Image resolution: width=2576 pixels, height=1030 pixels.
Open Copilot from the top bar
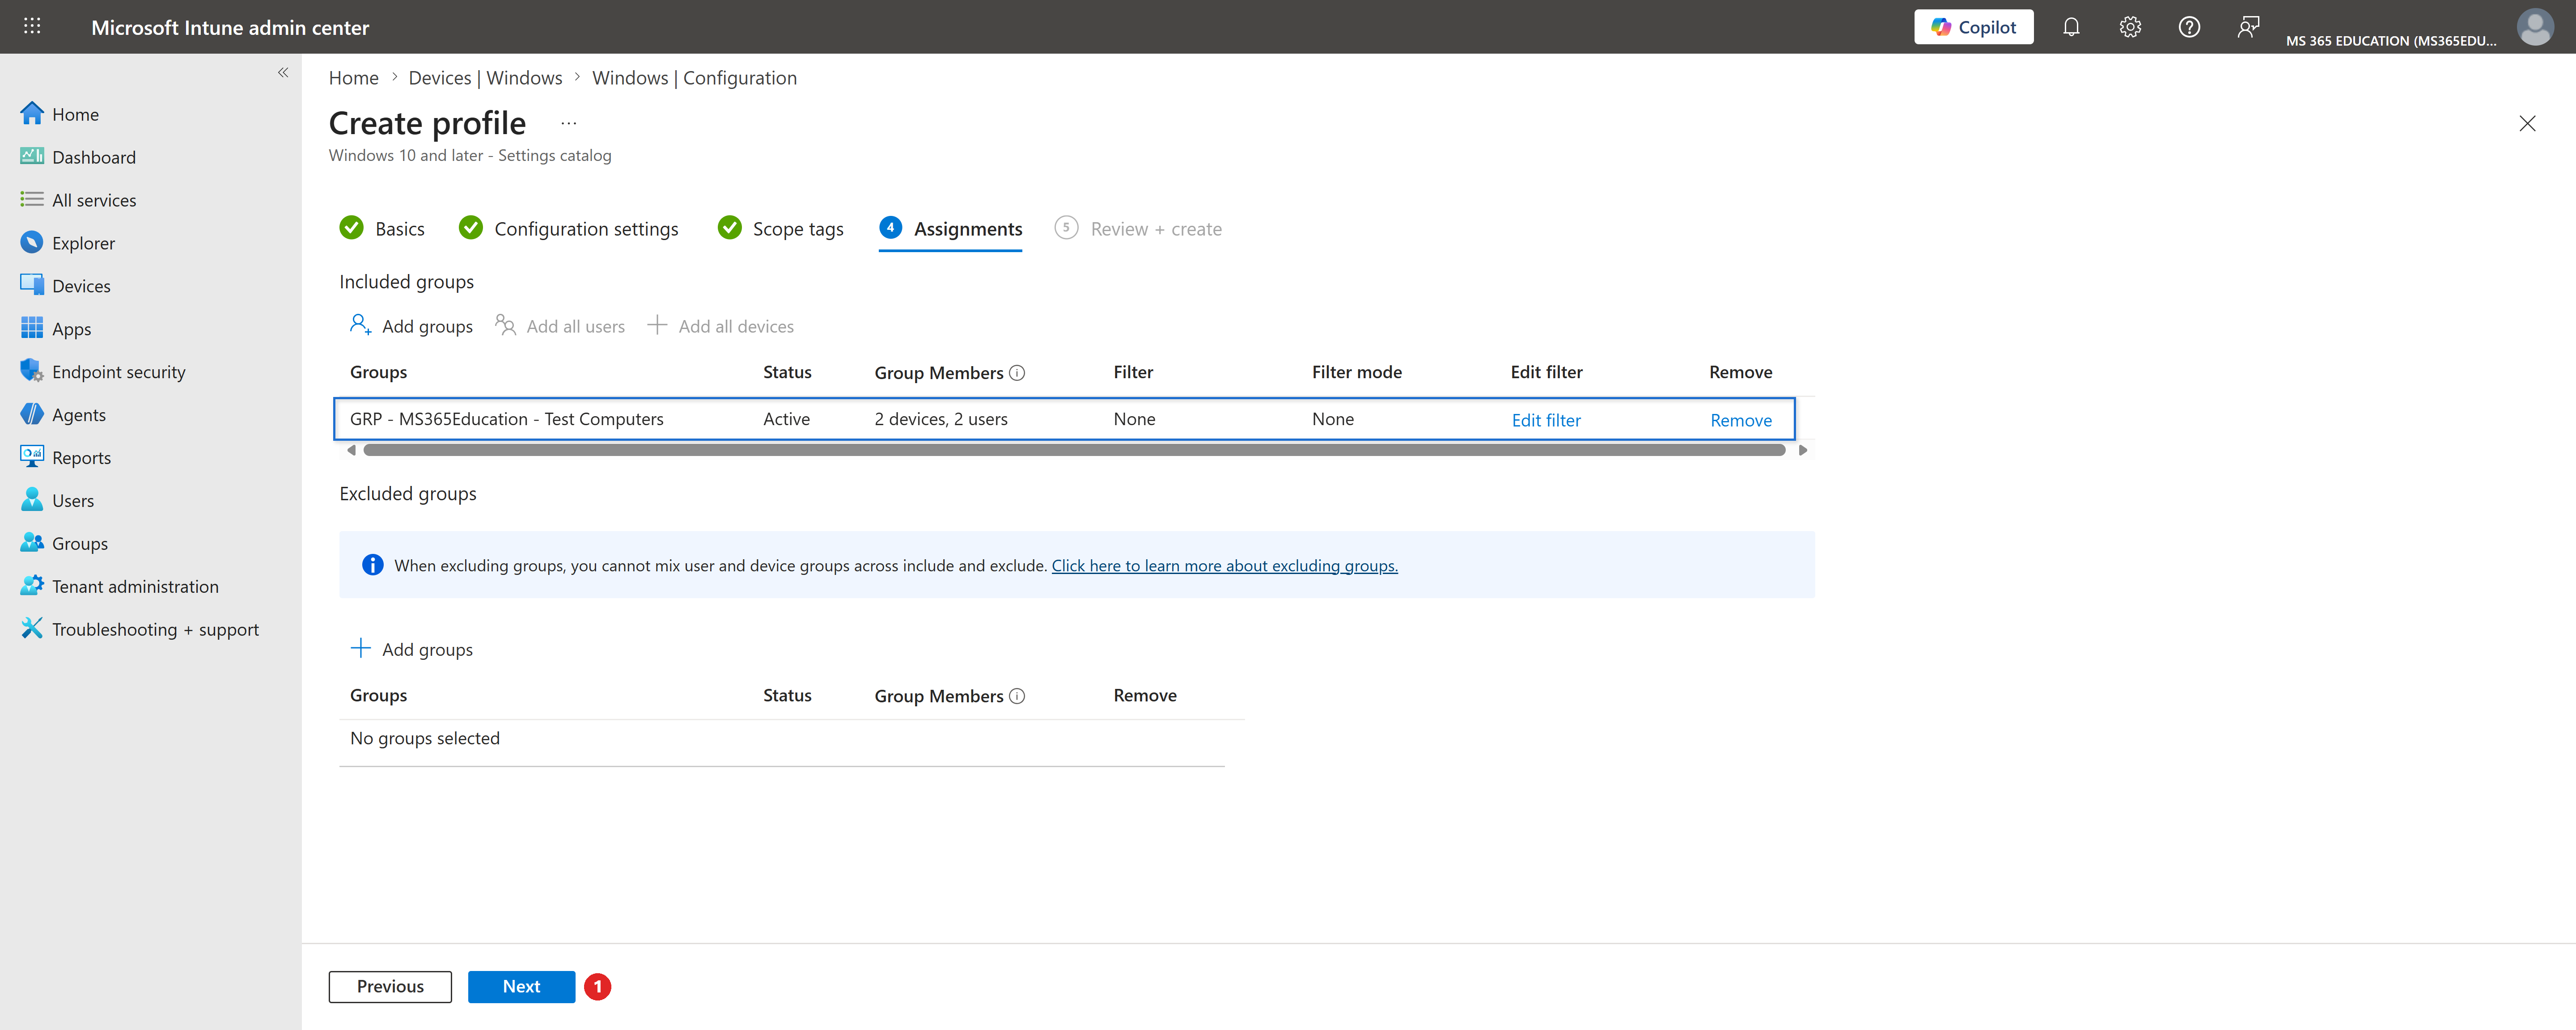(x=1973, y=27)
